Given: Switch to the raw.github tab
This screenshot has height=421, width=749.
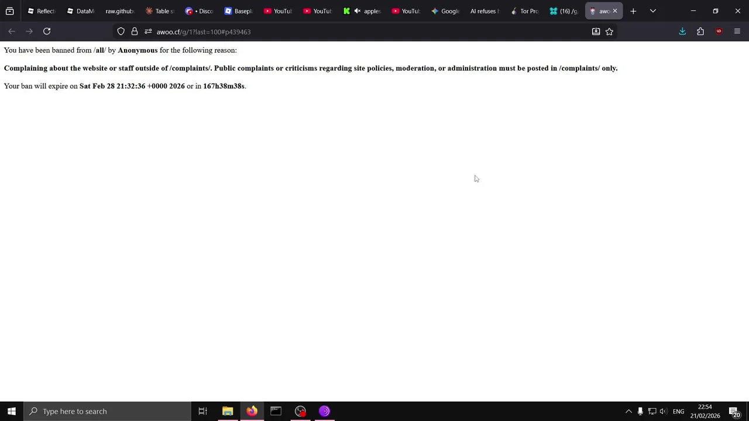Looking at the screenshot, I should coord(120,11).
